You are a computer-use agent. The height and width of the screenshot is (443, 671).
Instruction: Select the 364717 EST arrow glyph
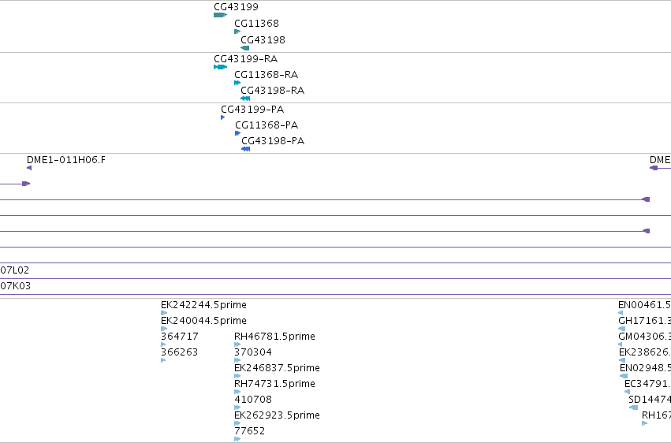[x=163, y=344]
